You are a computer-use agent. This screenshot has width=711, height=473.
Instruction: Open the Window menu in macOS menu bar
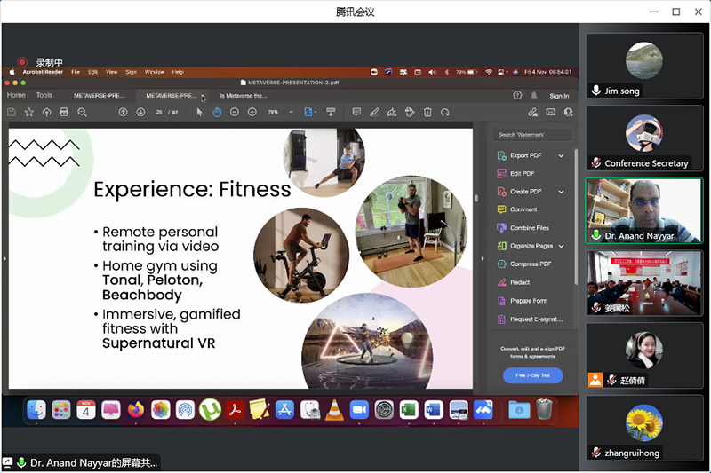[154, 71]
